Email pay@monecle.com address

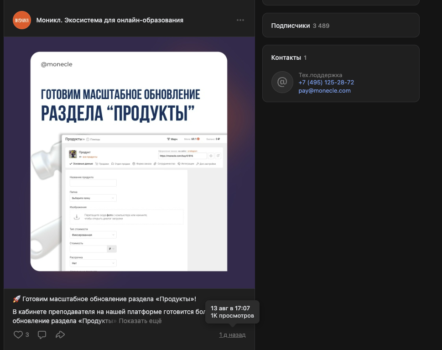324,90
